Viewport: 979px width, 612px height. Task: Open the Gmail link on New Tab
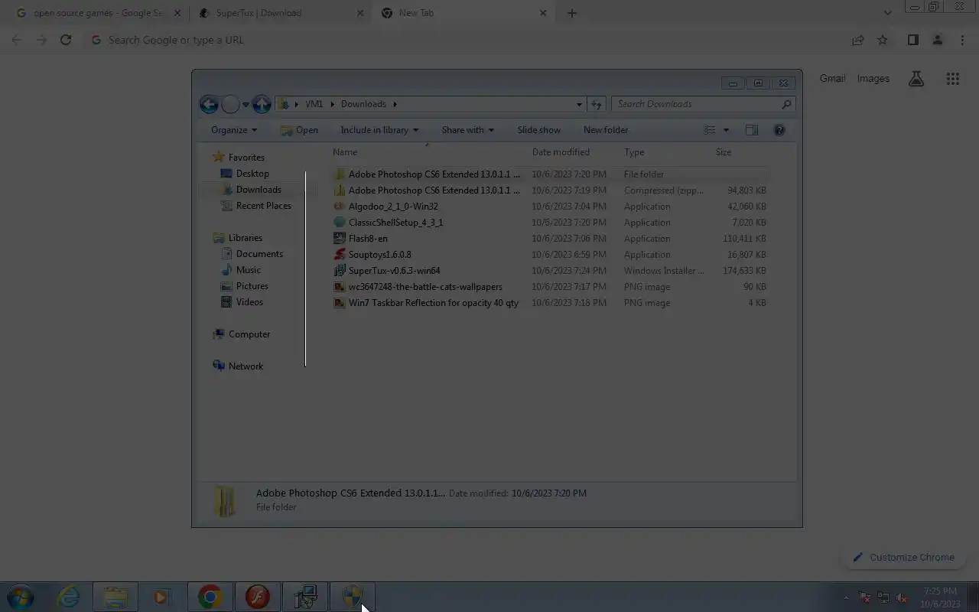833,79
